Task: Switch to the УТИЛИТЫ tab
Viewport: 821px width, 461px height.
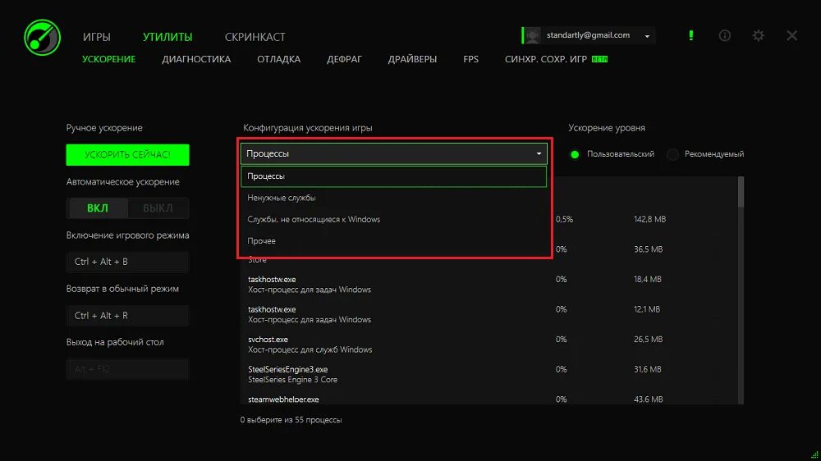Action: click(167, 37)
